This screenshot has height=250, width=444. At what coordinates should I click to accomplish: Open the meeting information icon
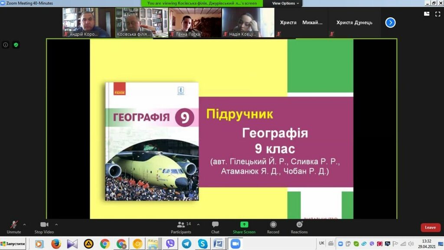[x=6, y=45]
